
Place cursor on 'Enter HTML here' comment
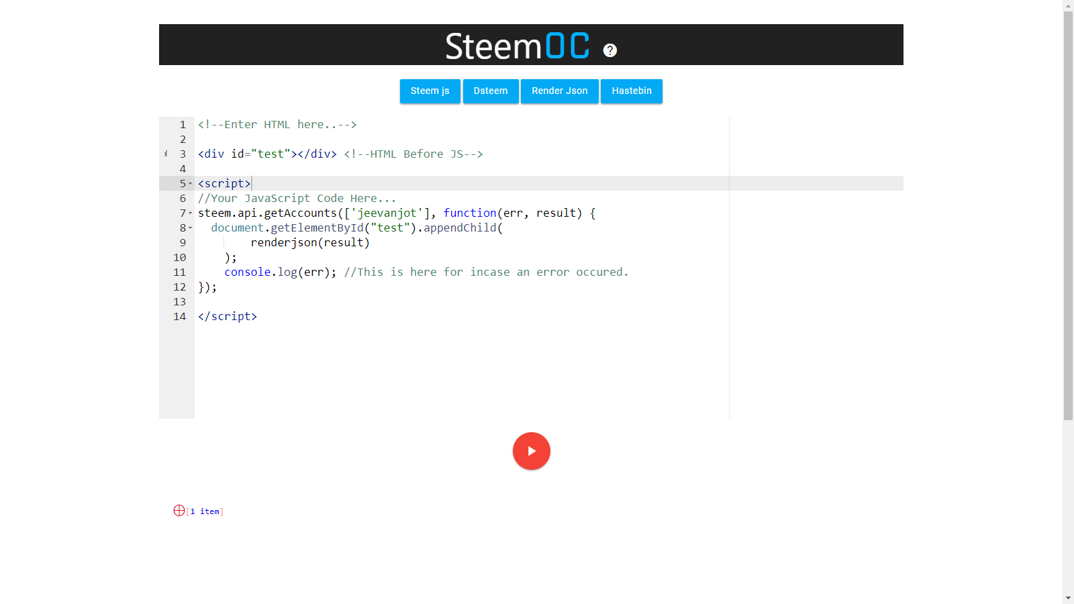click(277, 124)
